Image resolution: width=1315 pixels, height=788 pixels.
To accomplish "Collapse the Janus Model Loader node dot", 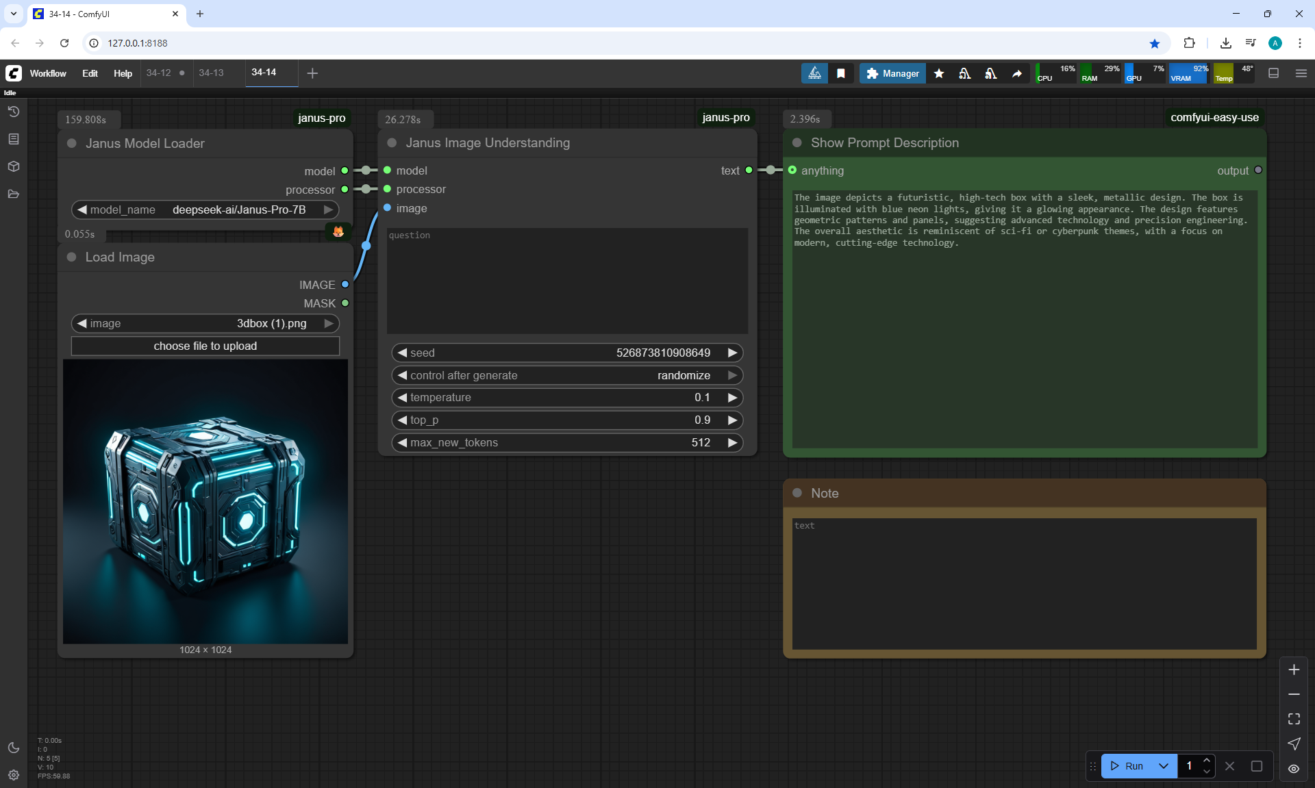I will click(72, 143).
